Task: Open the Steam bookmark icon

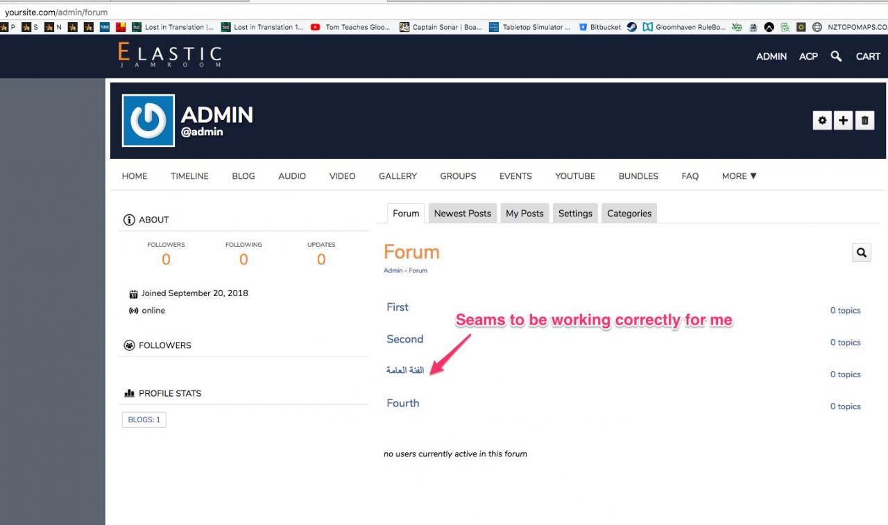Action: click(632, 27)
